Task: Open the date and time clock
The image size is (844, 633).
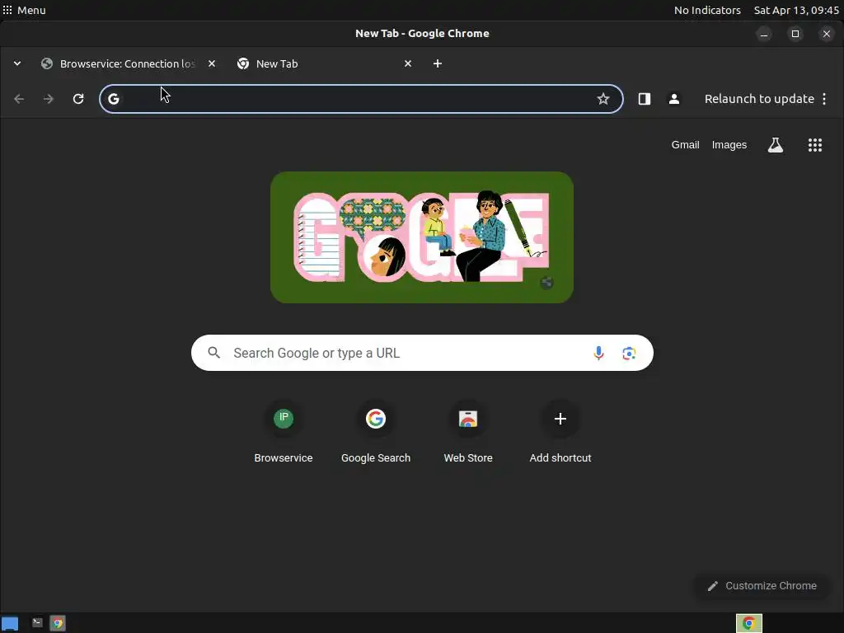Action: click(796, 10)
